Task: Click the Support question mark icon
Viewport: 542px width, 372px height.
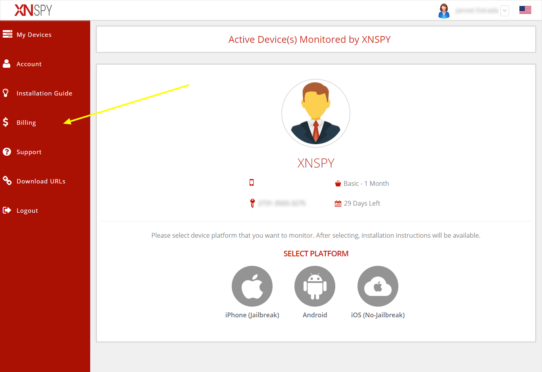Action: pyautogui.click(x=7, y=151)
